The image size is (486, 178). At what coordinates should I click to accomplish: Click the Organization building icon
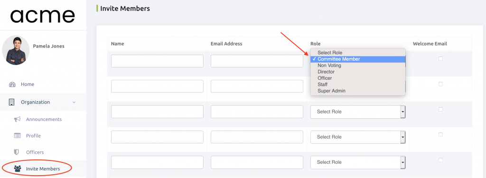point(12,102)
